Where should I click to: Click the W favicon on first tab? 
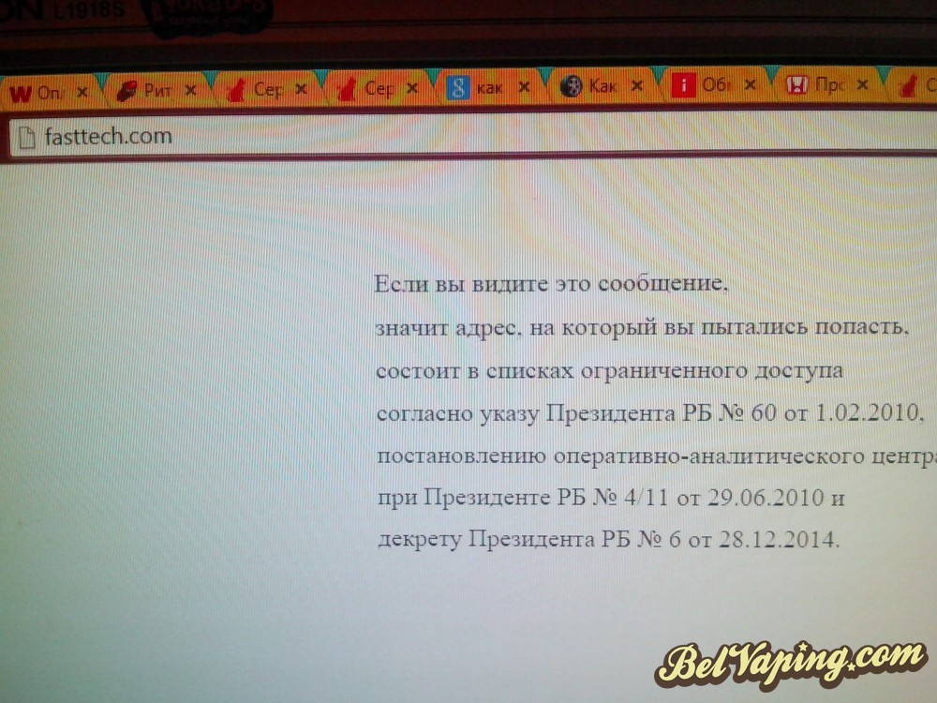21,93
